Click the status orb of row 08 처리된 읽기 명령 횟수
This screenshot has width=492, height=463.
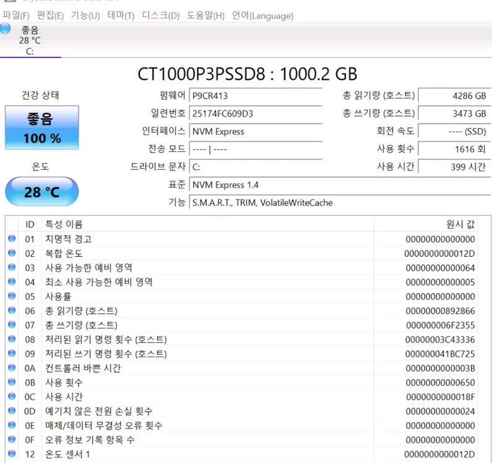click(12, 339)
